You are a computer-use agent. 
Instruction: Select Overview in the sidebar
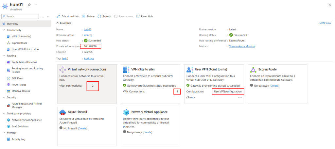[26, 24]
